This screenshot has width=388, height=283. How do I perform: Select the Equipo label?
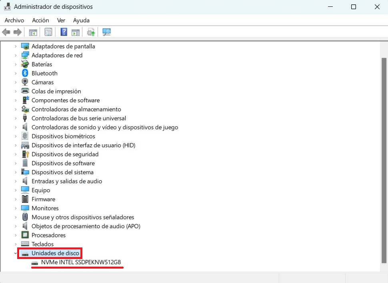[41, 190]
